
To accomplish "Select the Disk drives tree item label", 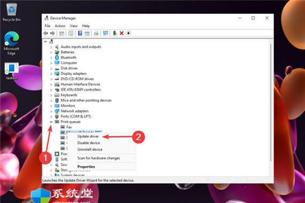I will coord(69,68).
